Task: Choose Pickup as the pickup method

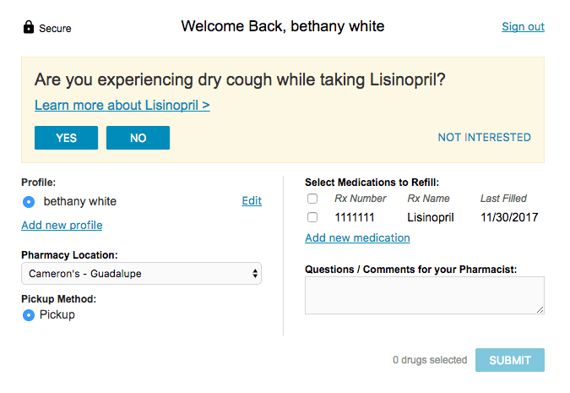Action: click(x=29, y=314)
